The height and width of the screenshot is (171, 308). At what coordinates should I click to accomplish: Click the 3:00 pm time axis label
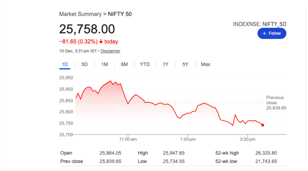point(247,139)
